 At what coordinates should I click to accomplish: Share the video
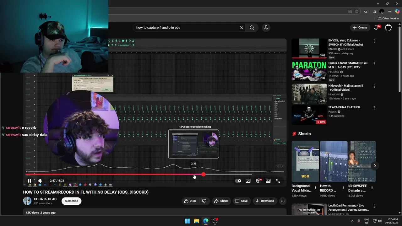pos(221,201)
